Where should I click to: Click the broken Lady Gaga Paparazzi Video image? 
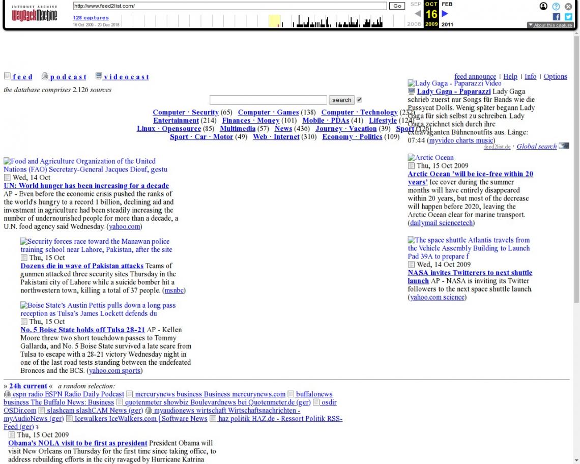[x=455, y=83]
